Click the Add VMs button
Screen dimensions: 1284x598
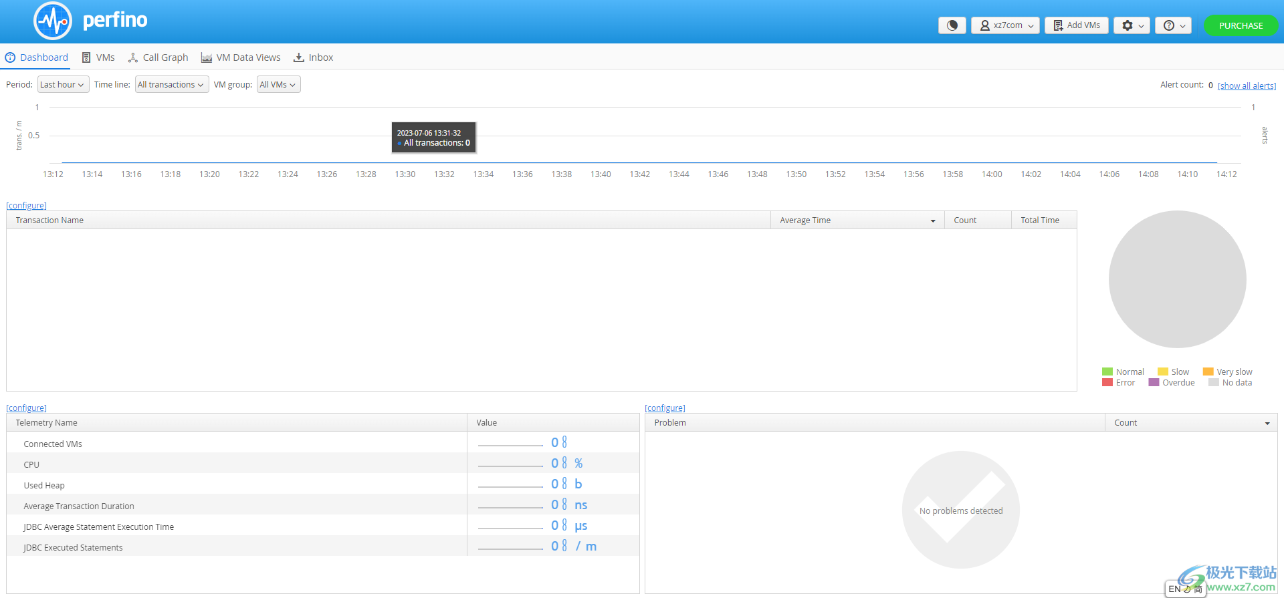tap(1077, 25)
